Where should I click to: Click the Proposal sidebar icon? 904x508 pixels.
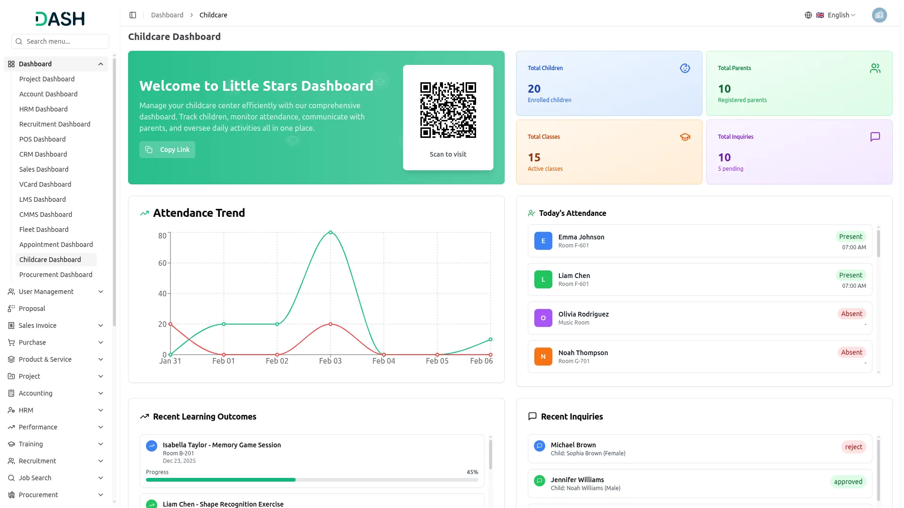[11, 309]
